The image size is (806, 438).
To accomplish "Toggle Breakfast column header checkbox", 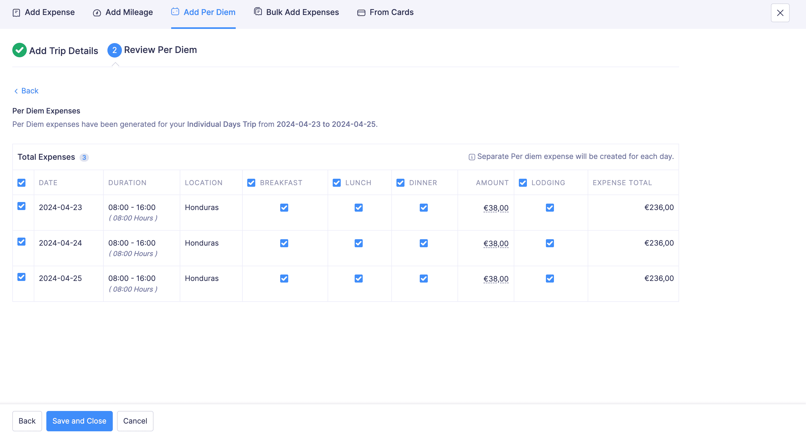I will coord(251,182).
